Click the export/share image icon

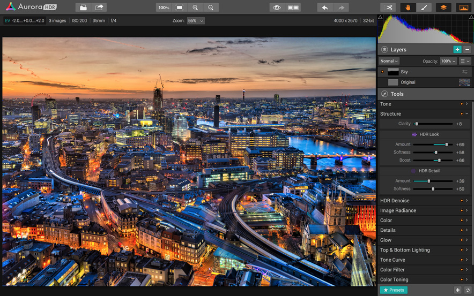(x=99, y=7)
